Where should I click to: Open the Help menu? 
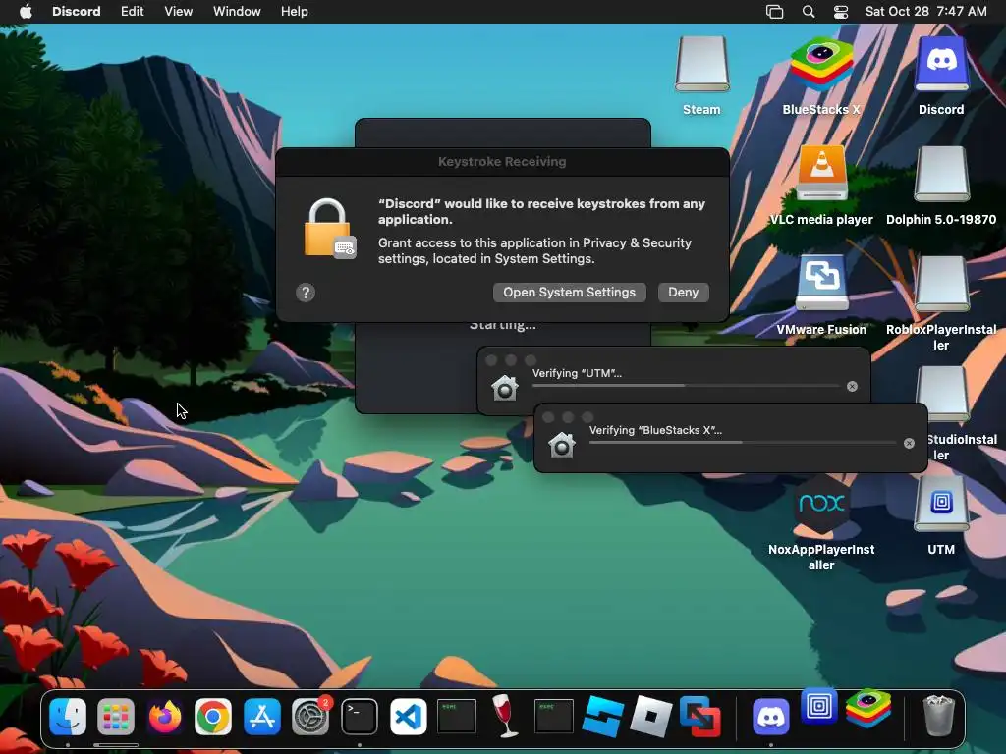click(x=295, y=12)
